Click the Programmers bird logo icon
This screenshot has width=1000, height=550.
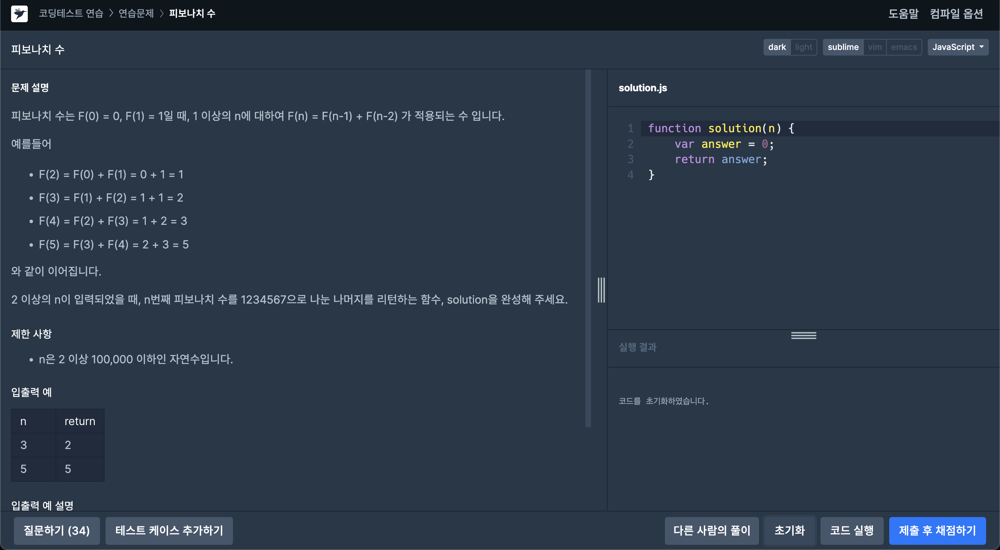pyautogui.click(x=19, y=14)
